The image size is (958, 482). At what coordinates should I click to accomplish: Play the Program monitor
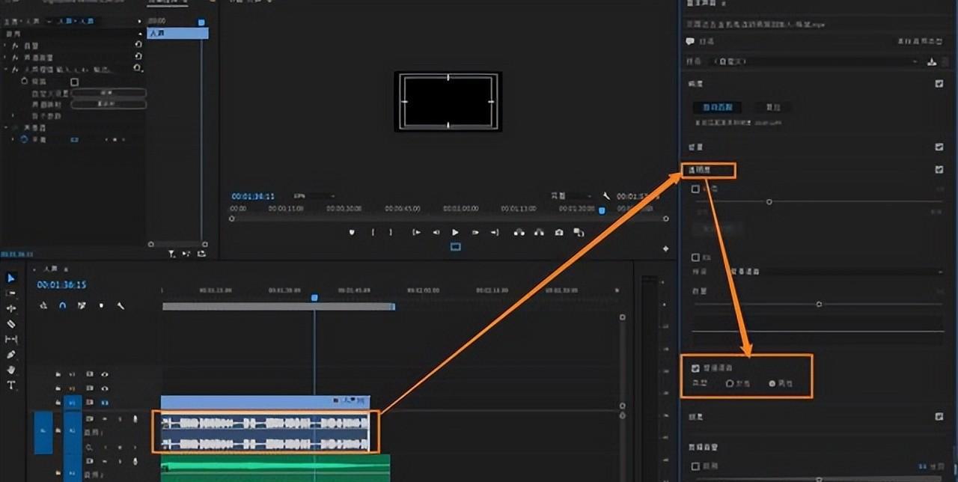(x=455, y=233)
